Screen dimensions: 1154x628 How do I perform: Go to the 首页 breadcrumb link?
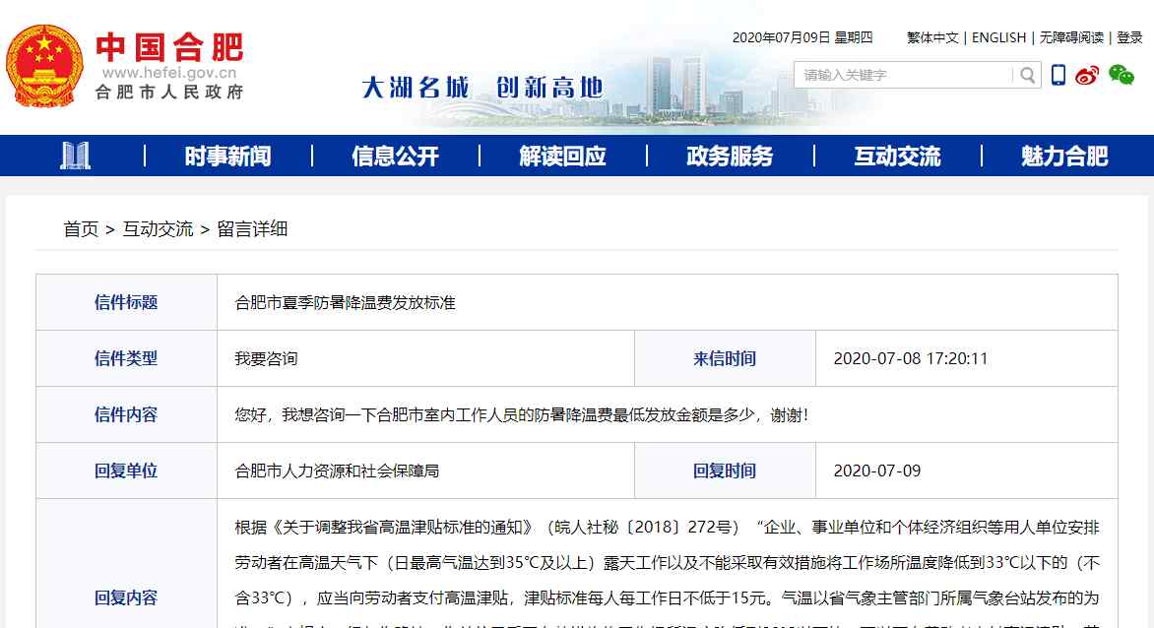click(x=81, y=228)
